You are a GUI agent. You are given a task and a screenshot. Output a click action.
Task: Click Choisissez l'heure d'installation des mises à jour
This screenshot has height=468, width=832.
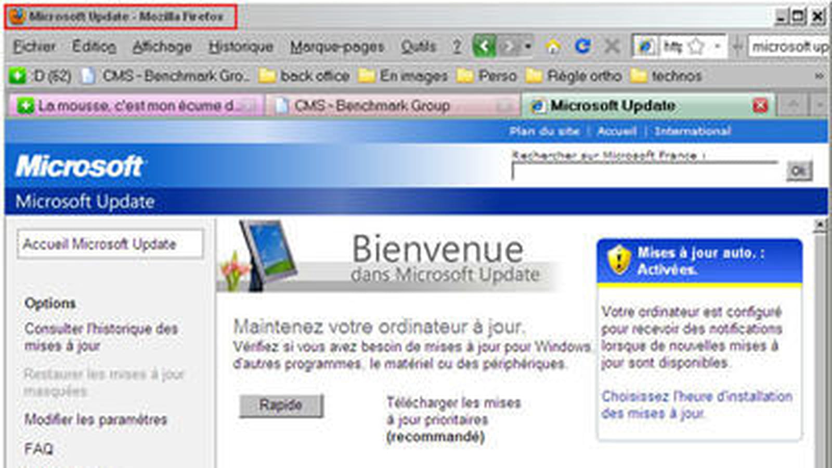tap(697, 405)
